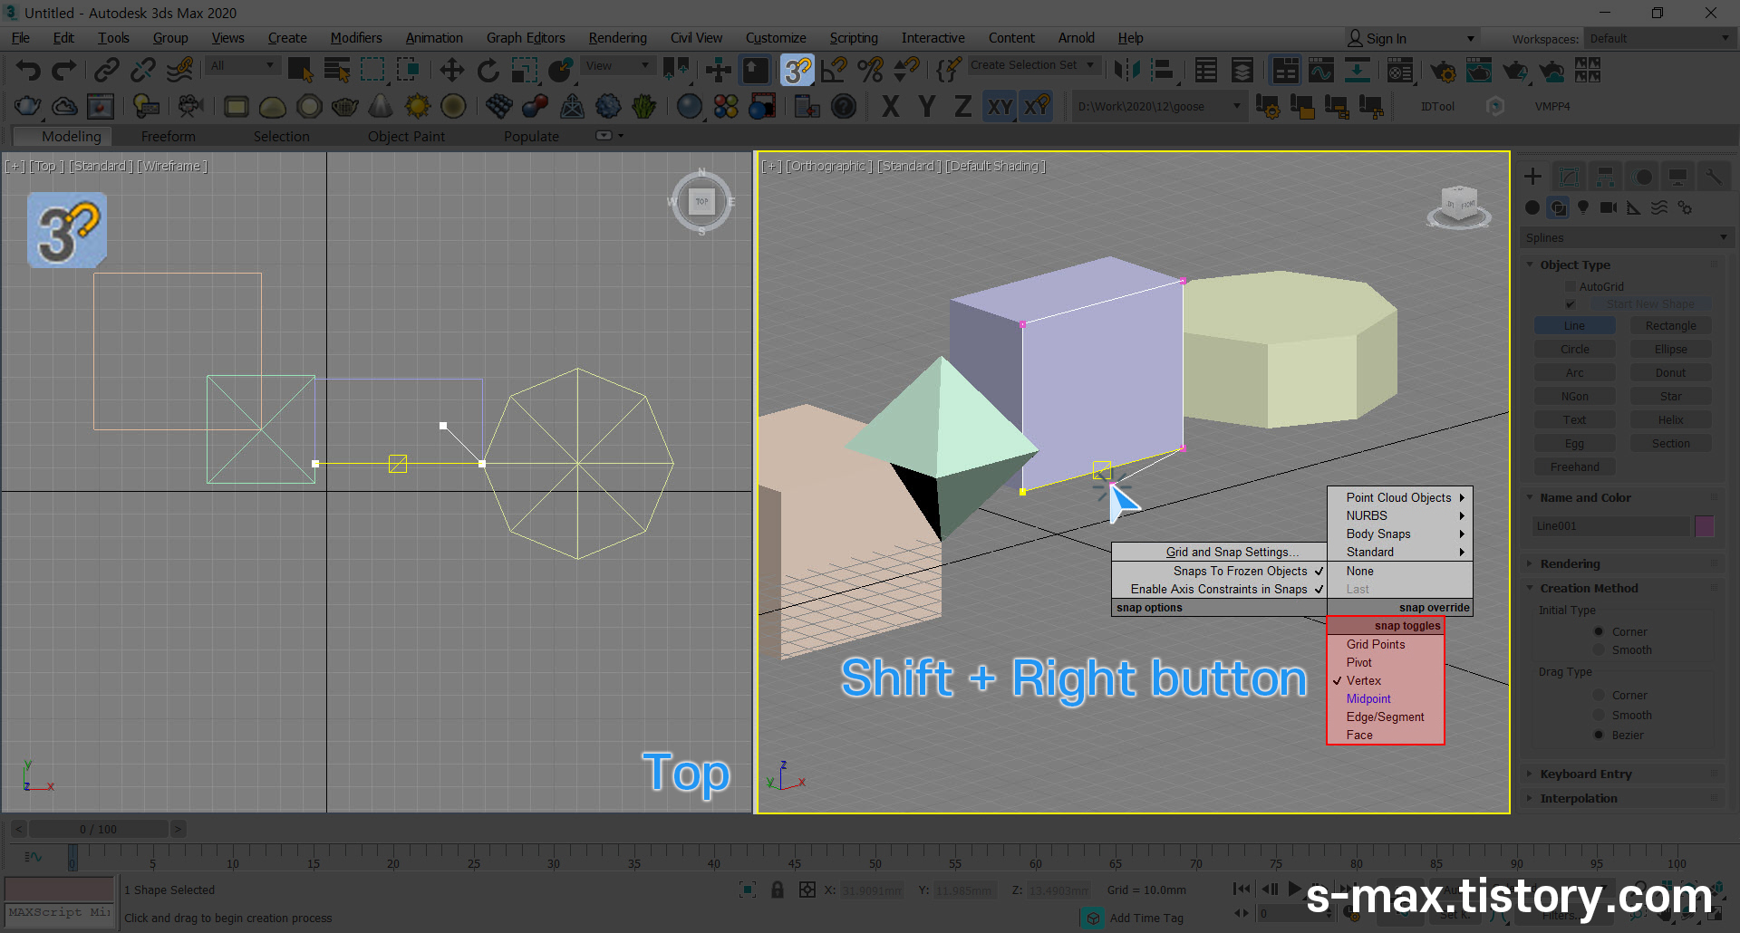Click the 0 / 100 time slider
This screenshot has width=1740, height=933.
(98, 829)
